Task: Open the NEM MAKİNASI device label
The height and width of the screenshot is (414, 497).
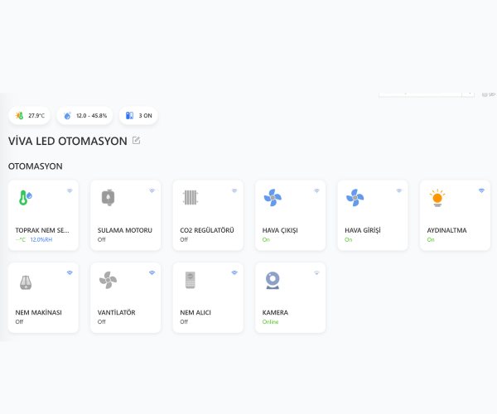Action: point(39,313)
